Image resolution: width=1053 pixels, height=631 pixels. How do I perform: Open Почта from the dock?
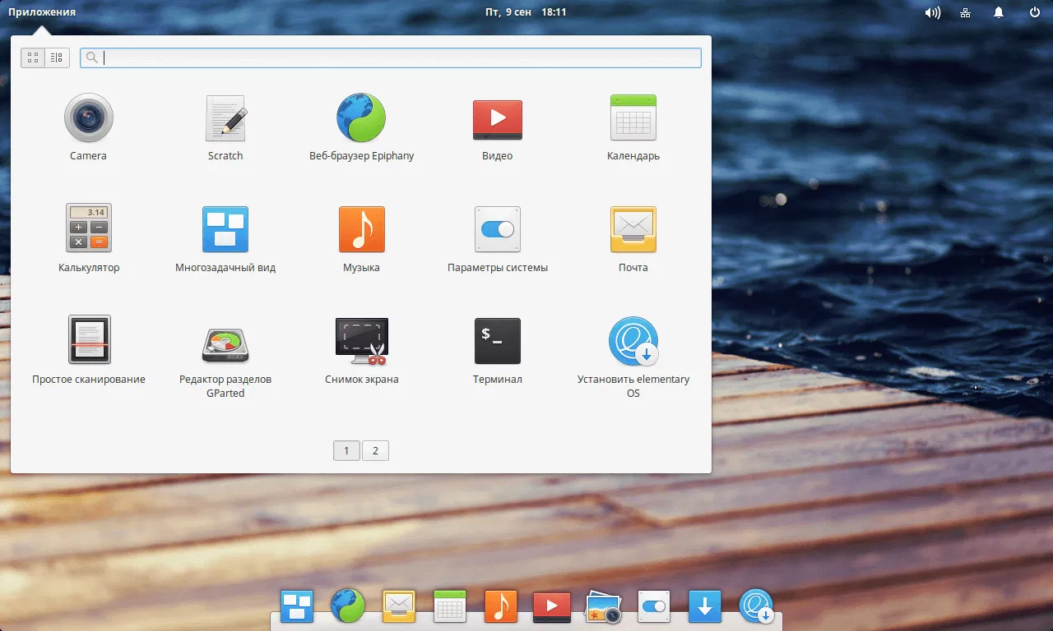coord(399,606)
